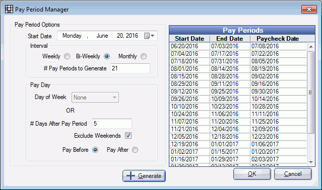322x190 pixels.
Task: Select the Monthly interval radio button
Action: coord(144,56)
